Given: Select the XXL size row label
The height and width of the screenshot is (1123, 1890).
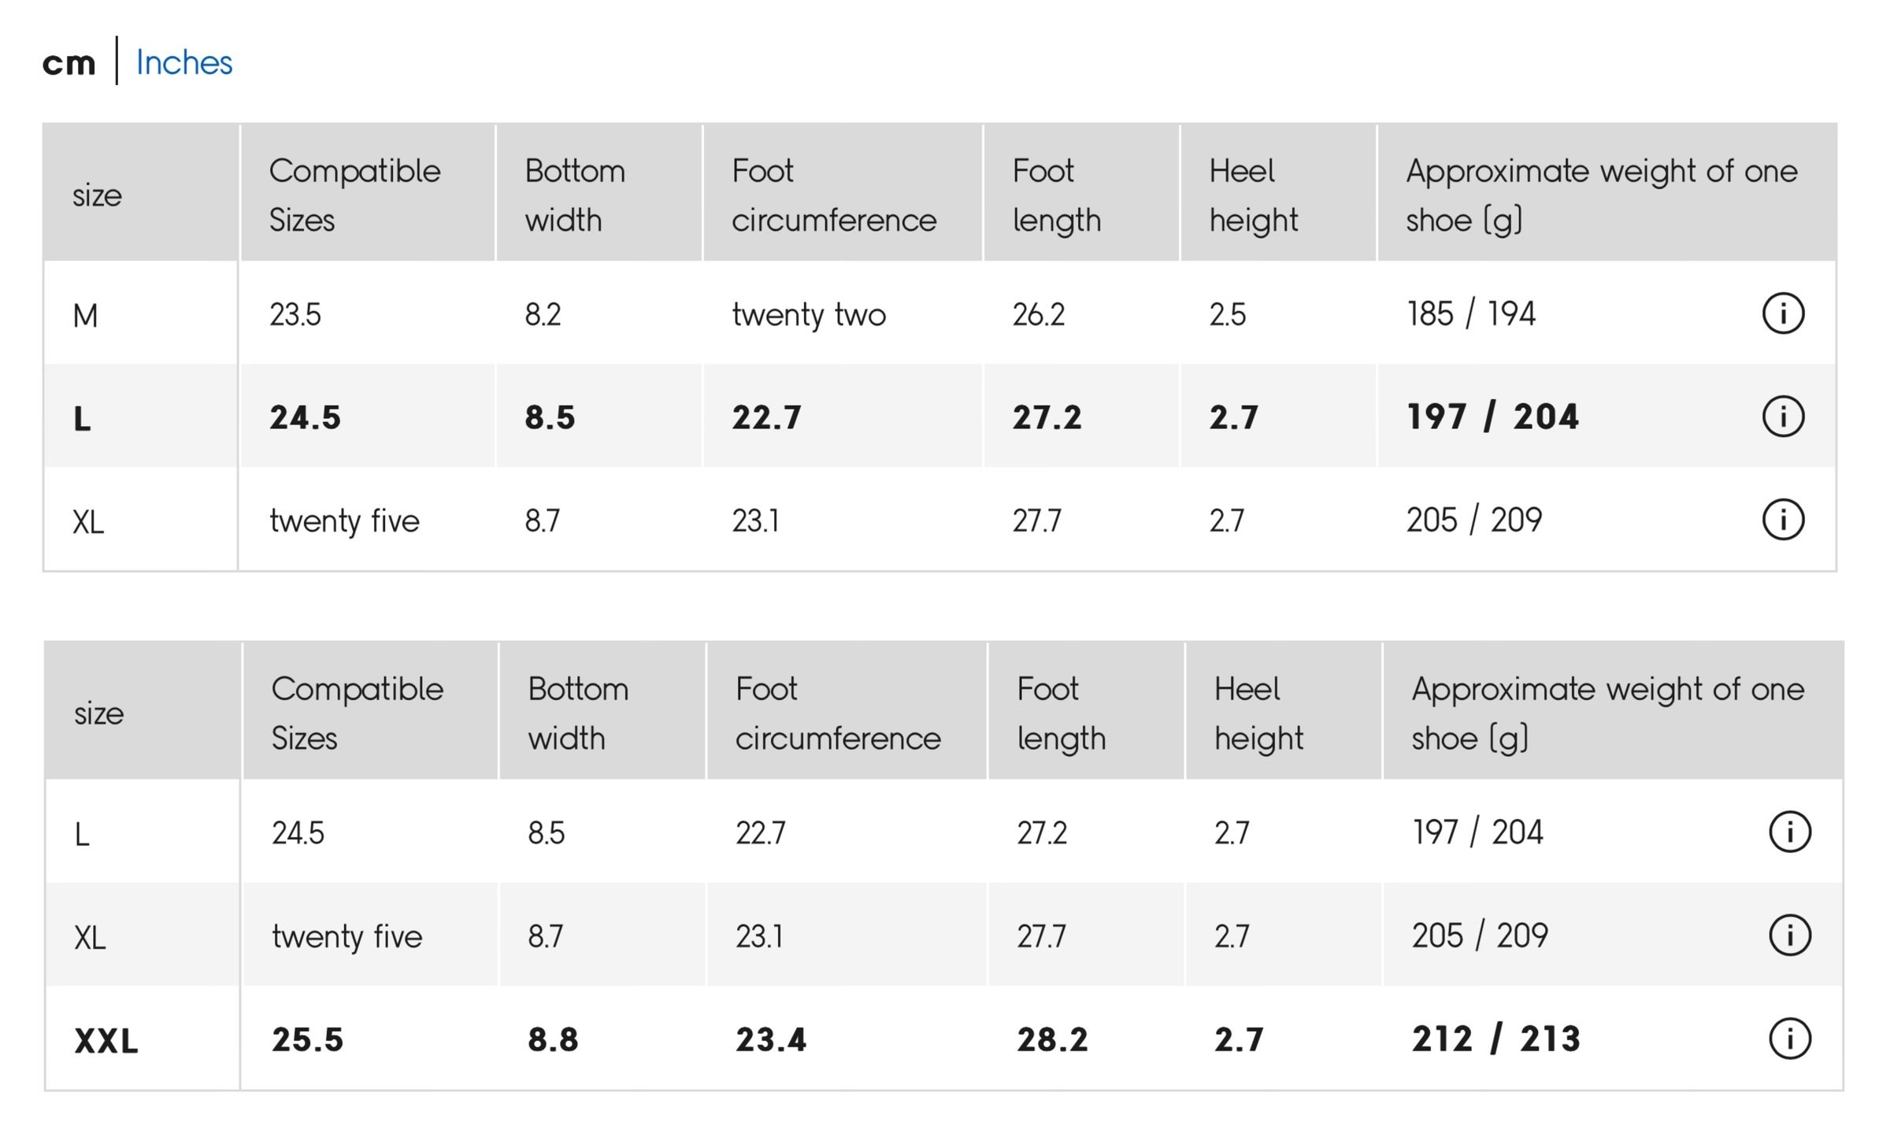Looking at the screenshot, I should click(106, 1040).
